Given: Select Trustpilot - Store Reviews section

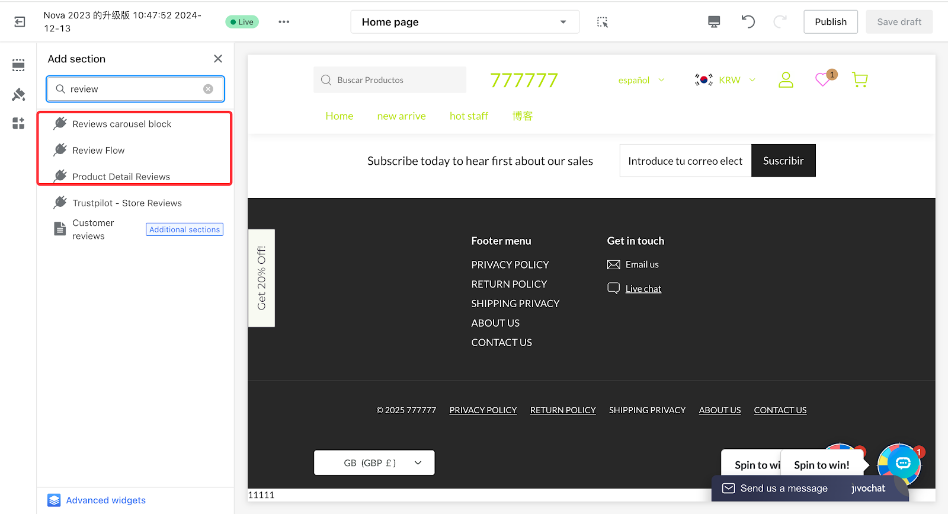Looking at the screenshot, I should click(x=127, y=203).
